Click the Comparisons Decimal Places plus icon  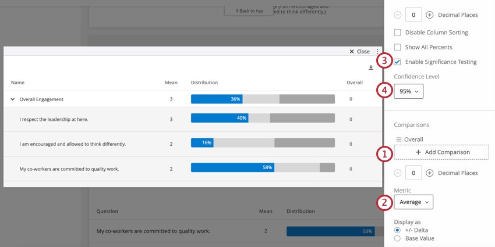click(429, 173)
